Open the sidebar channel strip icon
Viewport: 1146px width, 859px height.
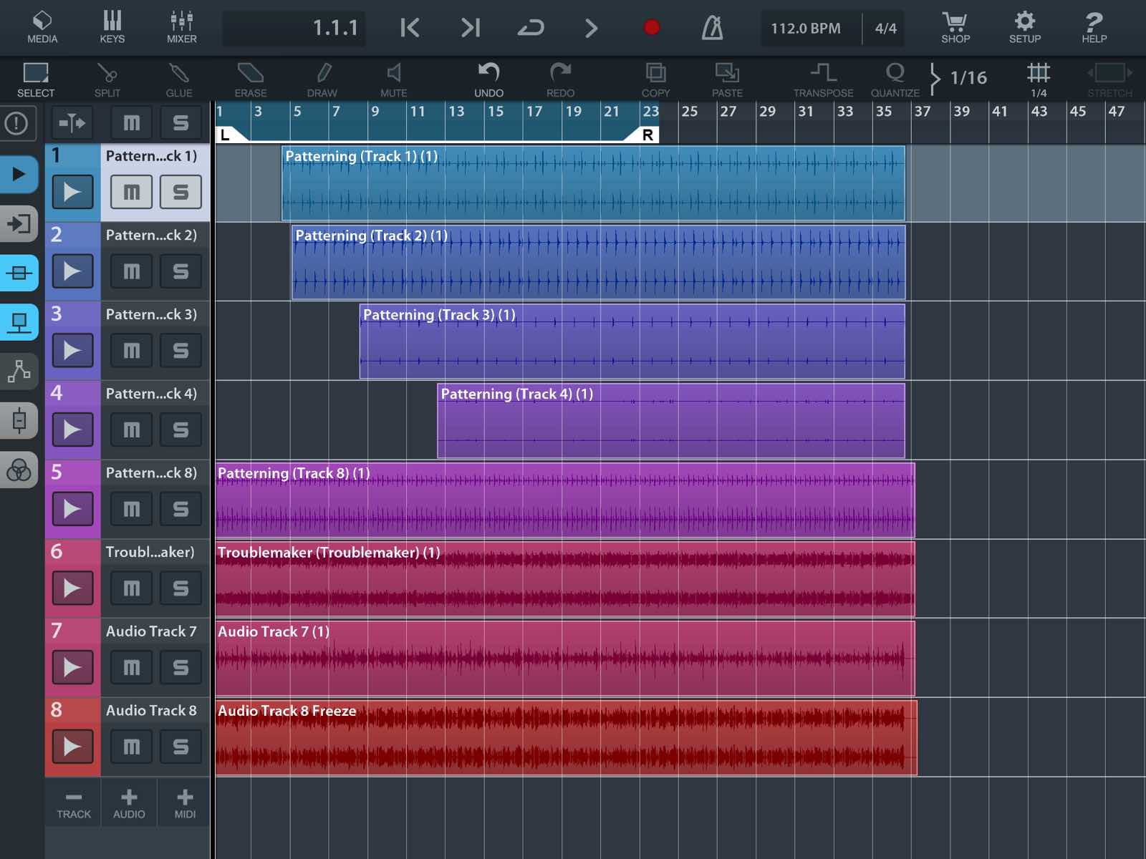pos(19,273)
